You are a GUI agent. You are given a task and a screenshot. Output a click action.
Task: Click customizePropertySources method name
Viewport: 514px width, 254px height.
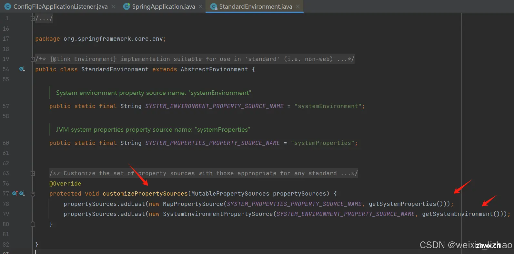pyautogui.click(x=145, y=194)
